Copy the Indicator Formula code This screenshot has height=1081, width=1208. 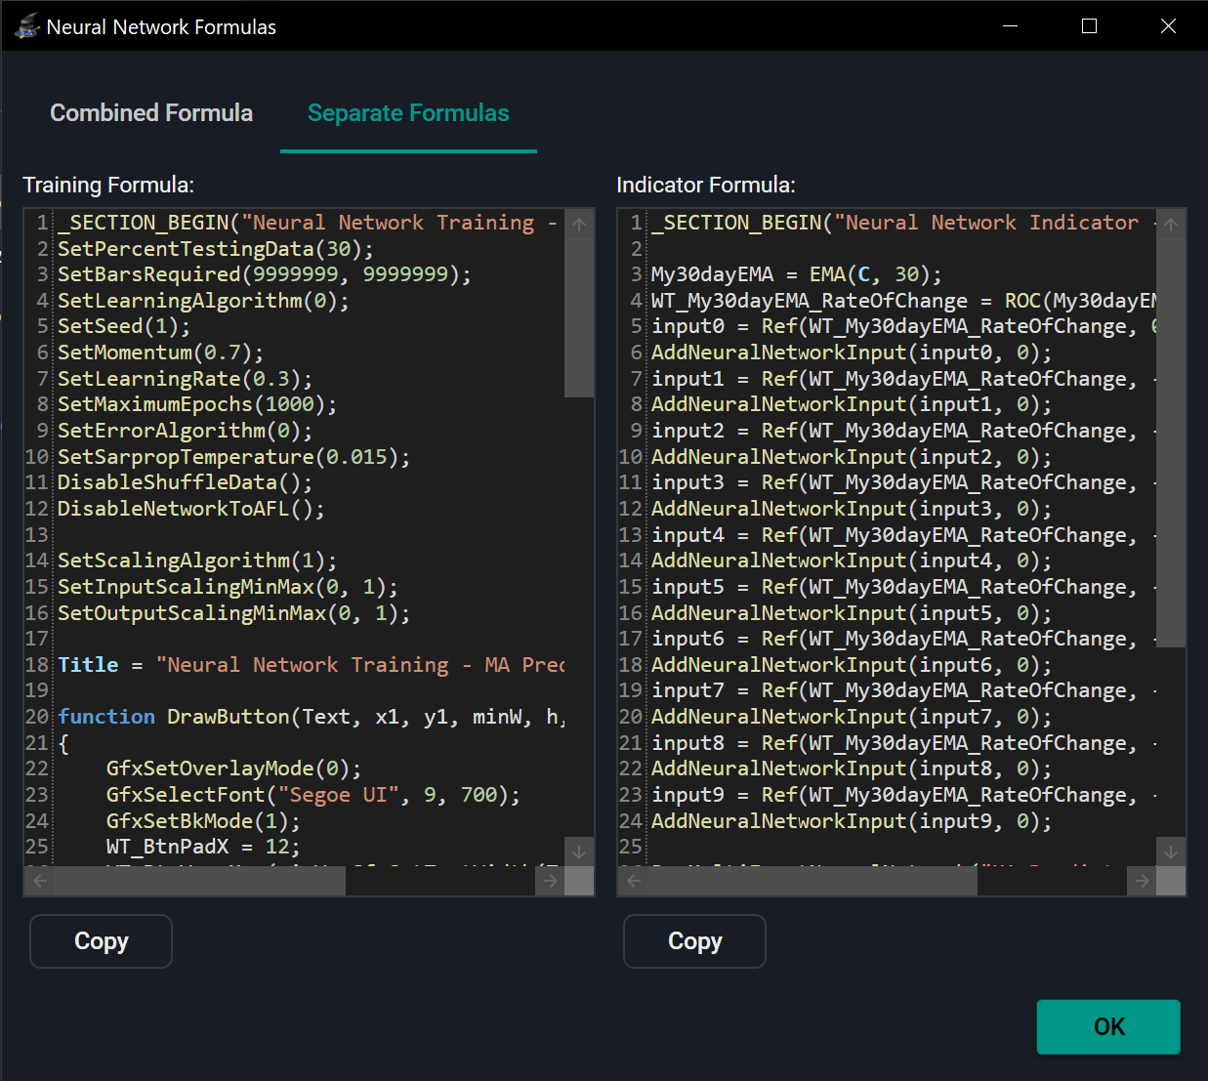click(x=694, y=941)
